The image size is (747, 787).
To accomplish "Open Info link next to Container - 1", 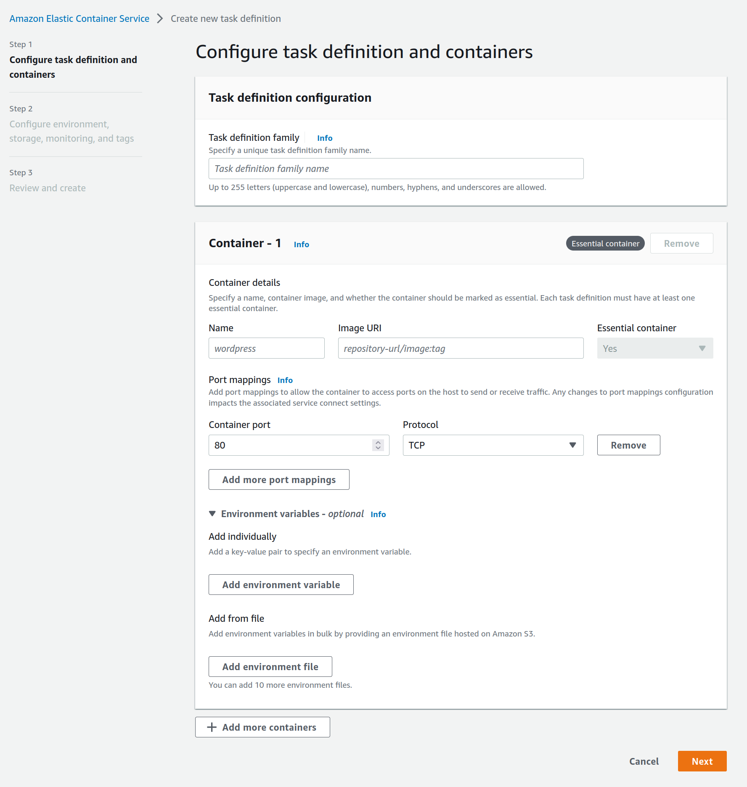I will click(x=301, y=244).
